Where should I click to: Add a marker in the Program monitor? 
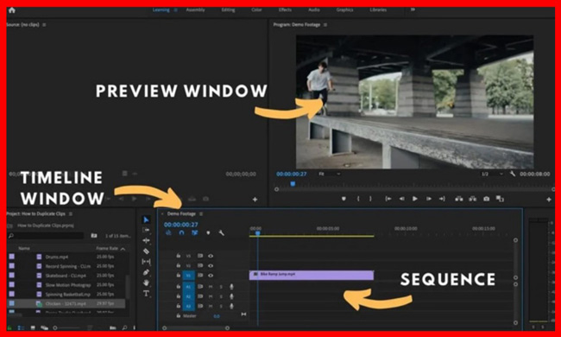pyautogui.click(x=344, y=199)
